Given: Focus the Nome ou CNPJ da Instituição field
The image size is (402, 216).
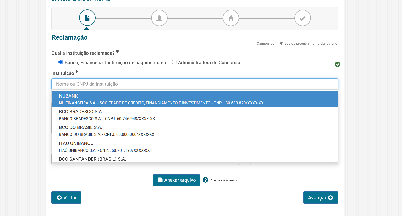Looking at the screenshot, I should pos(194,84).
